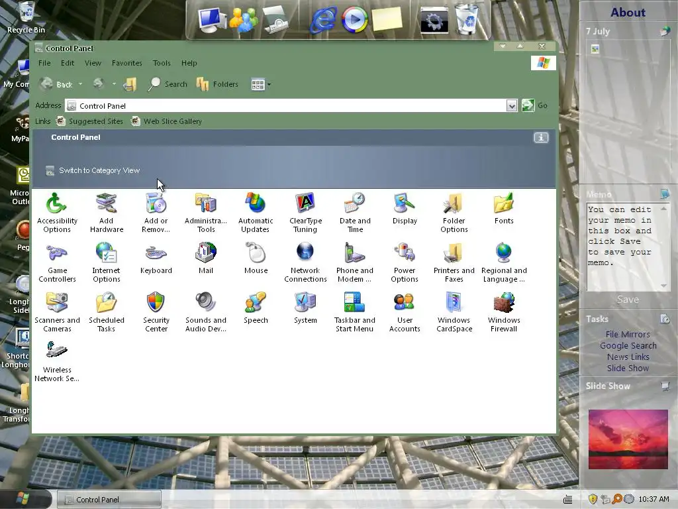This screenshot has width=678, height=509.
Task: Select Game Controllers icon
Action: (57, 262)
